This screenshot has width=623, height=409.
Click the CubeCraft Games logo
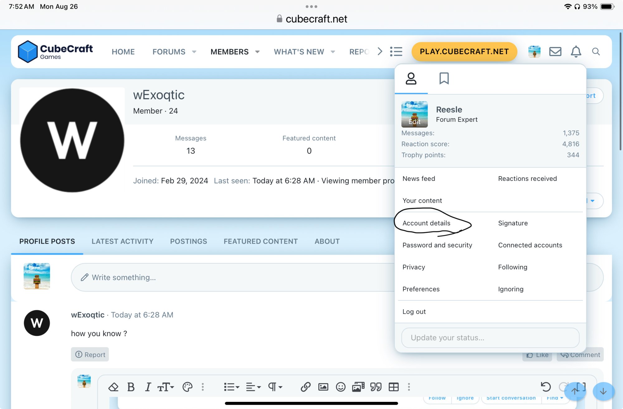click(55, 52)
